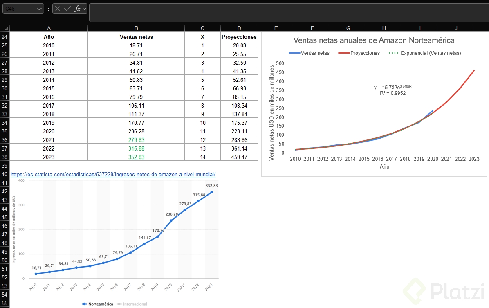Click the R² = 0.9952 label

393,93
